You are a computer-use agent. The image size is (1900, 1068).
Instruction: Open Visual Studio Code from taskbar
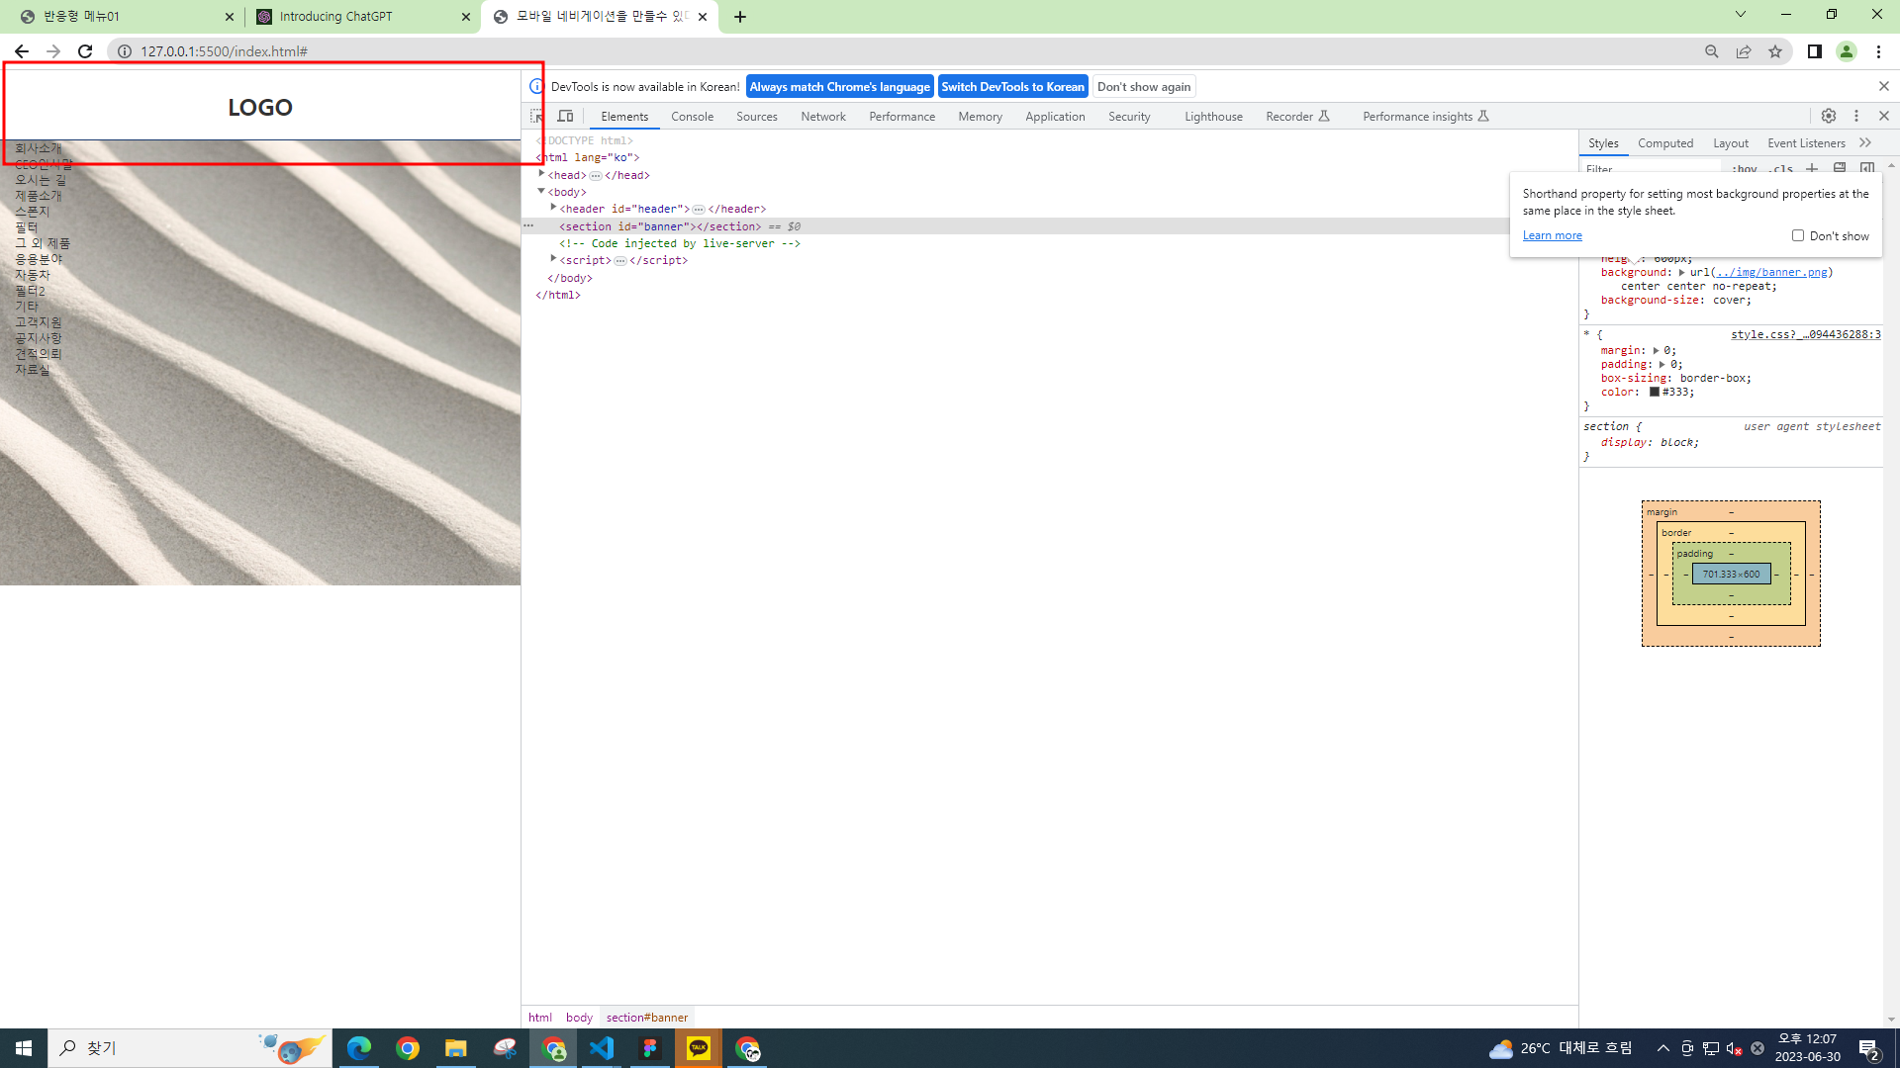click(x=602, y=1048)
